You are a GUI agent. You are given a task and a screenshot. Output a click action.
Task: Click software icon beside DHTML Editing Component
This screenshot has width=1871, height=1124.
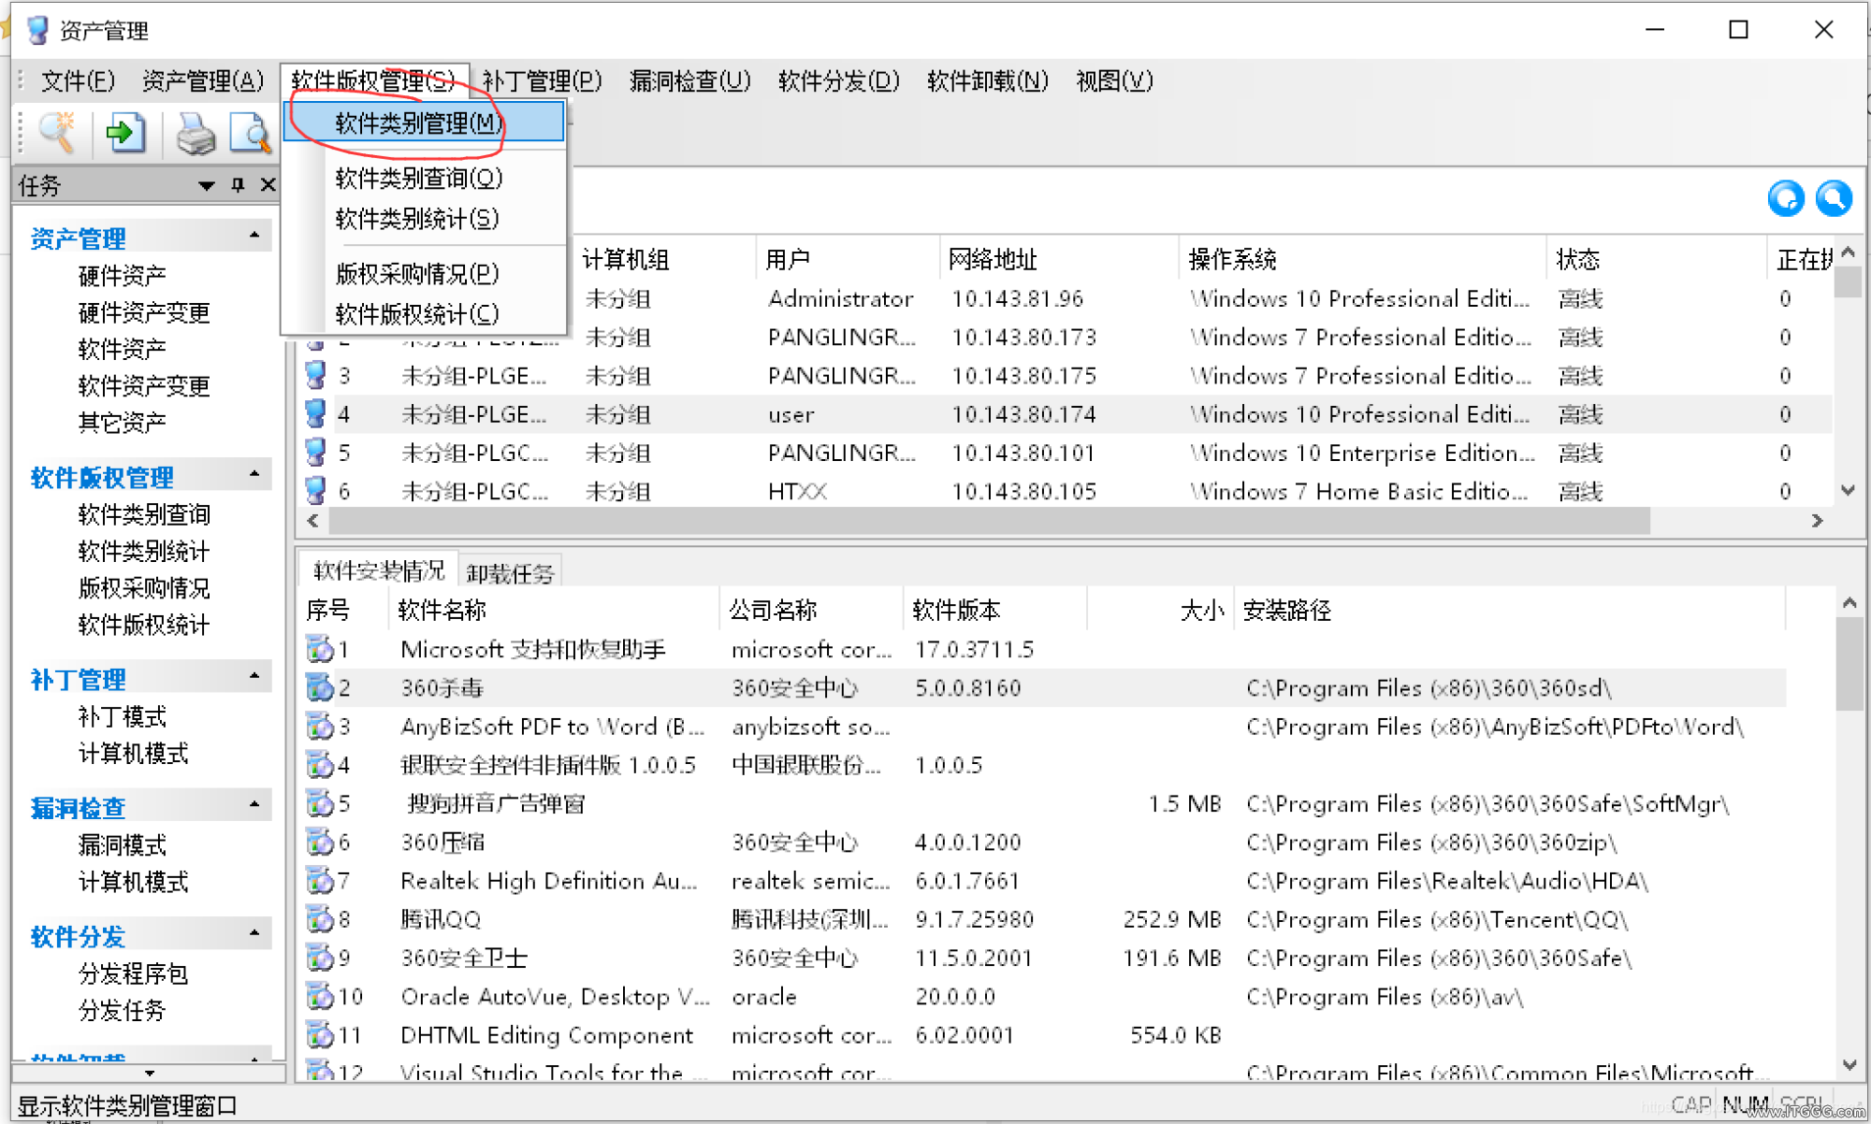click(x=320, y=1034)
